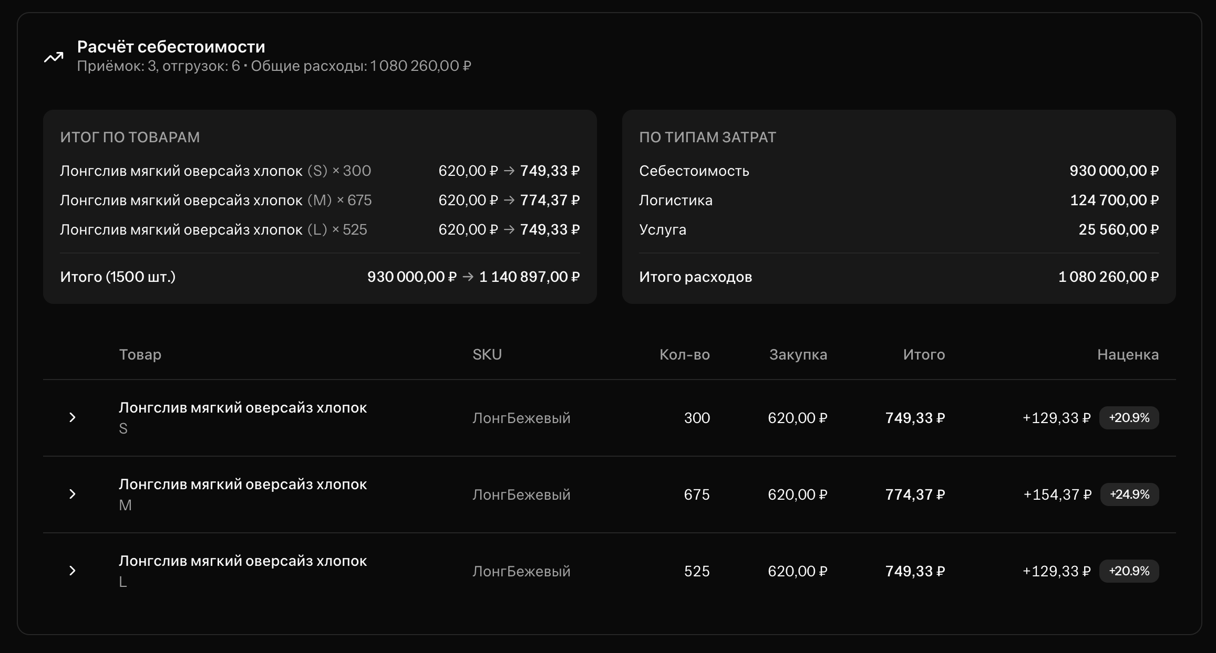Screen dimensions: 1216x653
Task: Click the Услуга cost line
Action: point(662,230)
